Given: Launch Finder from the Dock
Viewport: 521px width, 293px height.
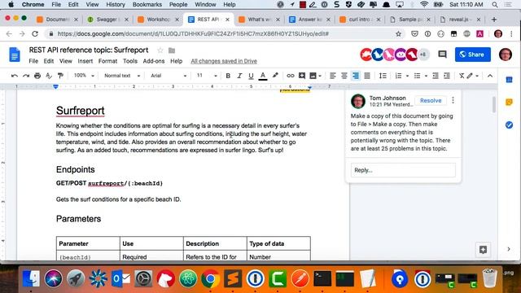Looking at the screenshot, I should click(x=31, y=278).
